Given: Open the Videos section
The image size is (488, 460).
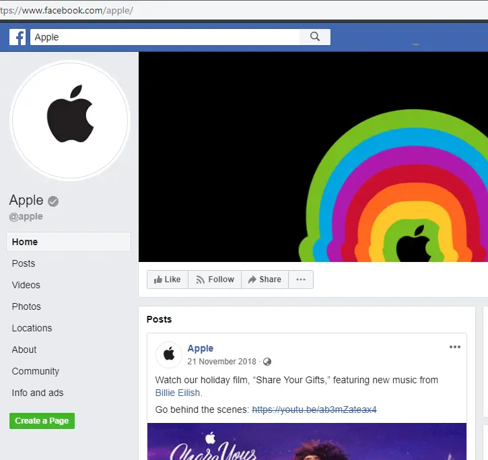Looking at the screenshot, I should tap(26, 285).
